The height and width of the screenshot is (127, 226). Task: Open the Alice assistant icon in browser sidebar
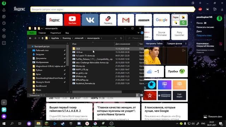click(4, 116)
